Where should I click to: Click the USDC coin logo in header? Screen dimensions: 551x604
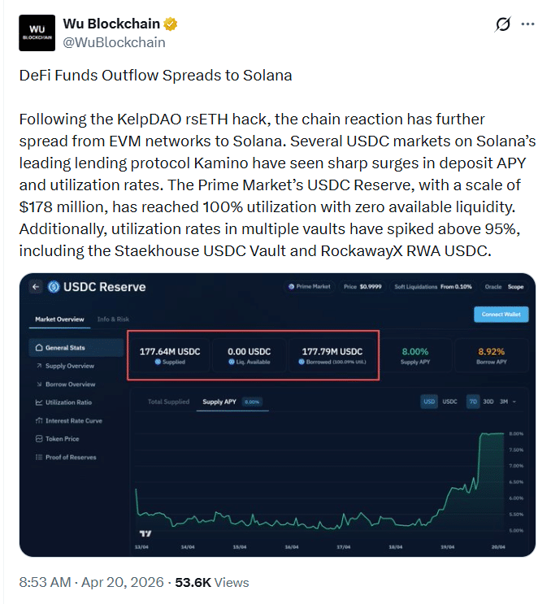54,287
